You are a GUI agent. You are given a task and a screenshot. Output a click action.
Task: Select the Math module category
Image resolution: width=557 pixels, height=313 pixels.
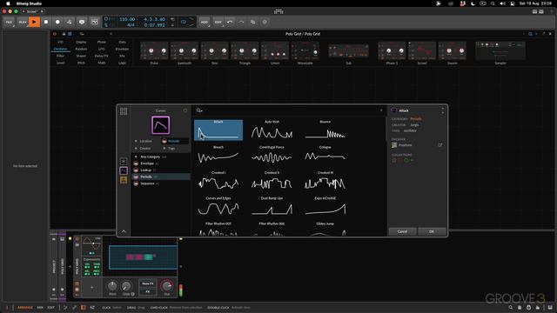point(102,63)
